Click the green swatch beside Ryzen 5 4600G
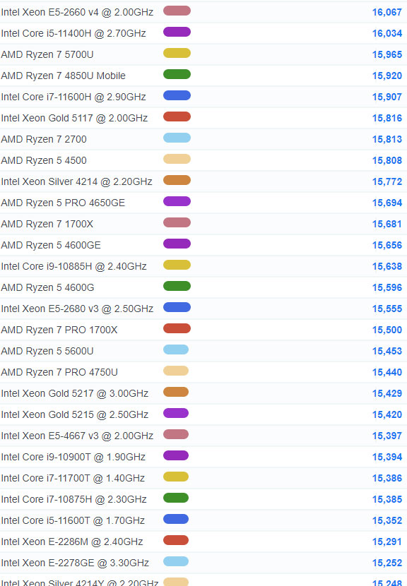This screenshot has width=407, height=586. tap(177, 286)
